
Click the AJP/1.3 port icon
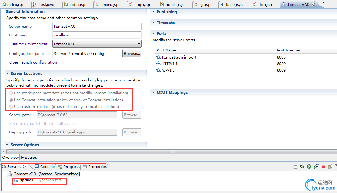[158, 70]
